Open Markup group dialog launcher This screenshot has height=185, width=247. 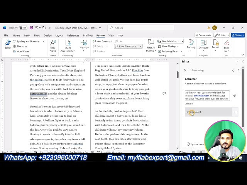pos(184,55)
